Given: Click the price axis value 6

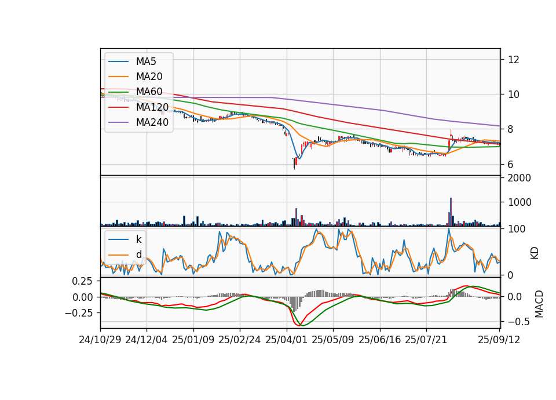Looking at the screenshot, I should [x=511, y=164].
